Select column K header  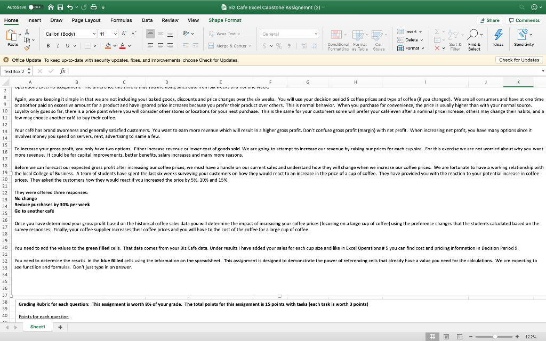coord(518,82)
